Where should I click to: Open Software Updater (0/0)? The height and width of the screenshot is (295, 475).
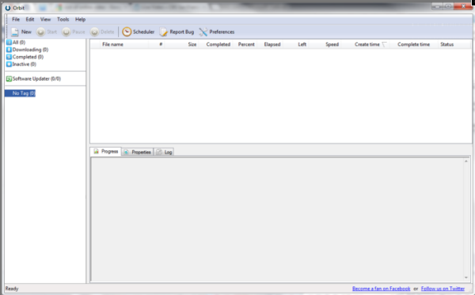click(33, 78)
